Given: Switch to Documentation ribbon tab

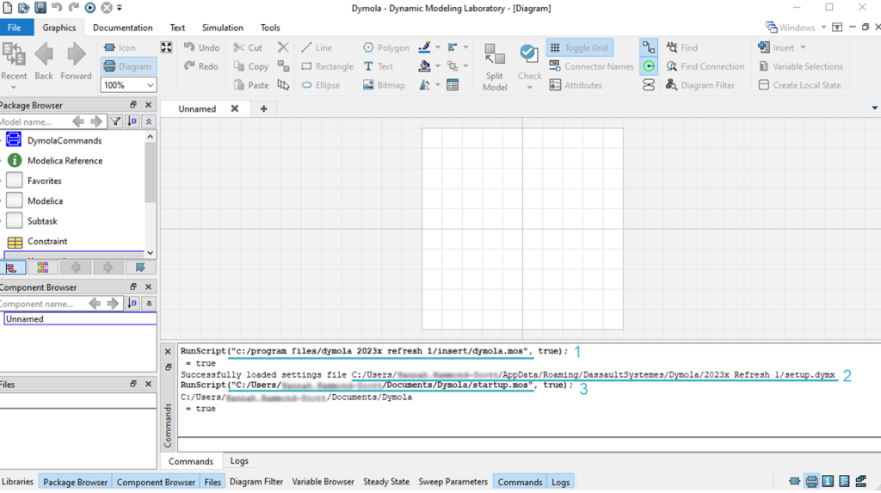Looking at the screenshot, I should pos(122,28).
